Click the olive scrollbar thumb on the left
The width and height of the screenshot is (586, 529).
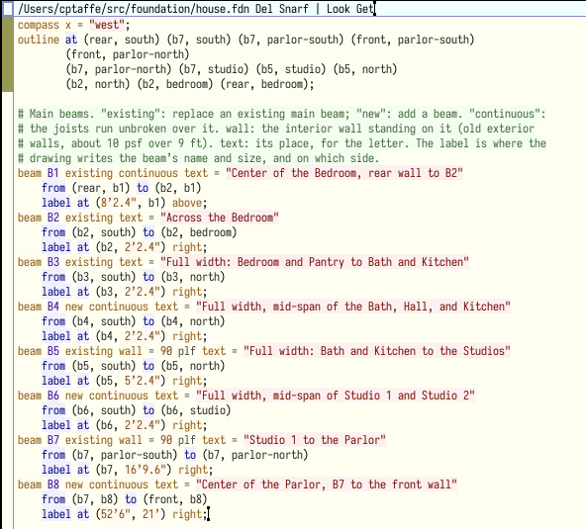click(7, 54)
